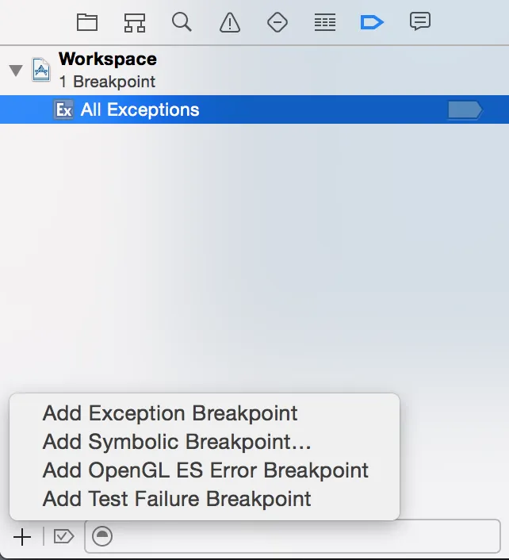This screenshot has height=560, width=509.
Task: Open the Test navigator diamond icon
Action: [x=277, y=22]
